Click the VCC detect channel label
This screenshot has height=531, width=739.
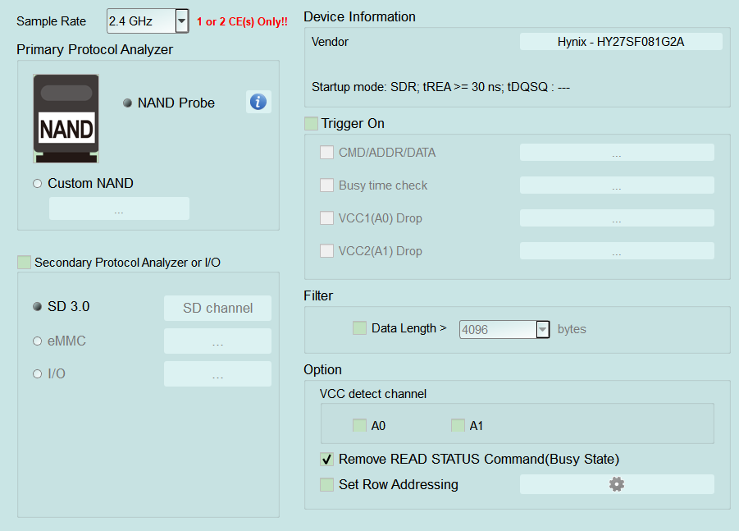coord(373,394)
